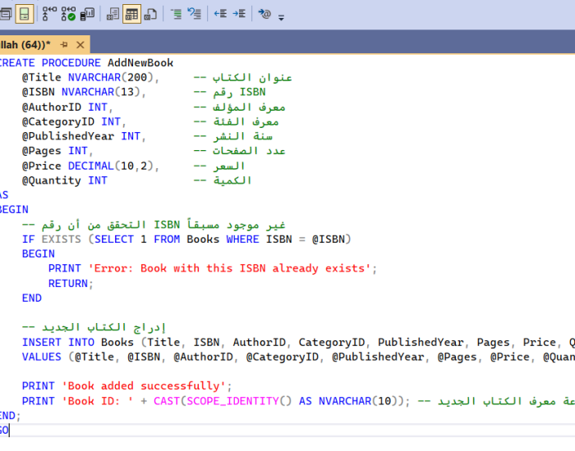Toggle IntelliSense Enabled in toolbar
Image resolution: width=575 pixels, height=451 pixels.
point(25,14)
